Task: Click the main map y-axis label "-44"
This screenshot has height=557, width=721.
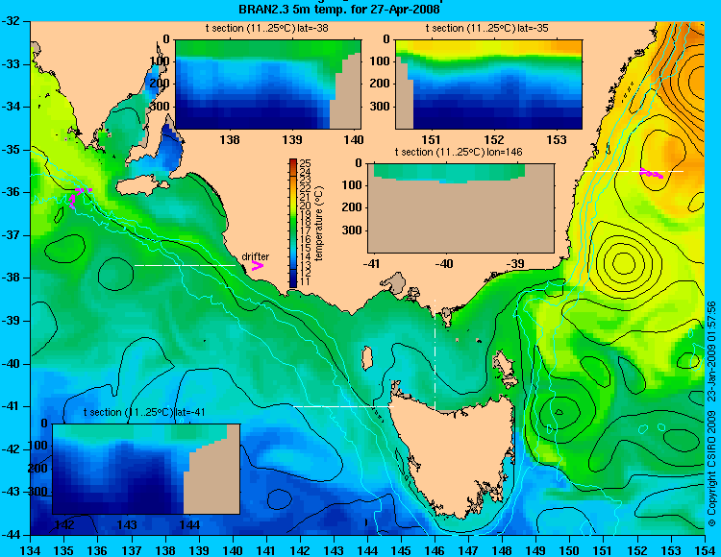Action: tap(11, 535)
